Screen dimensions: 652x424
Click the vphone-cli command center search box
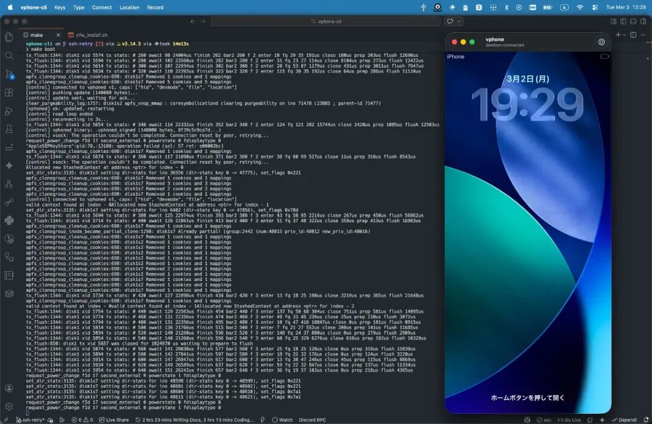tap(325, 21)
